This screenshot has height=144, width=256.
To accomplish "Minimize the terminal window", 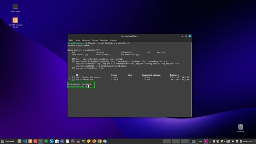I will 182,36.
